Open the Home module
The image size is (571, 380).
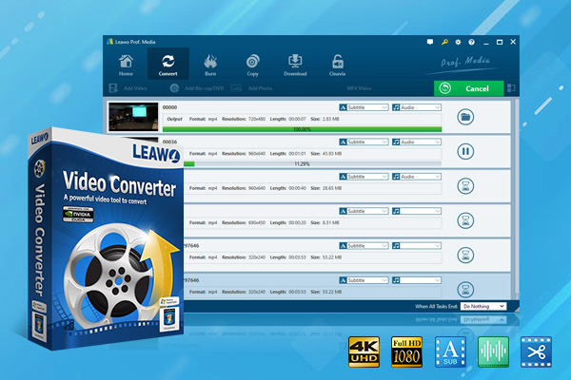point(126,65)
